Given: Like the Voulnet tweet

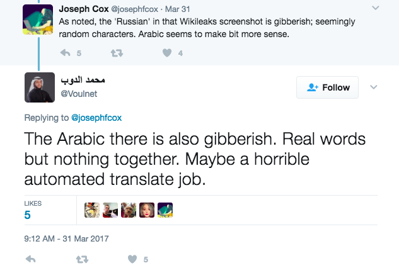Looking at the screenshot, I should (132, 259).
